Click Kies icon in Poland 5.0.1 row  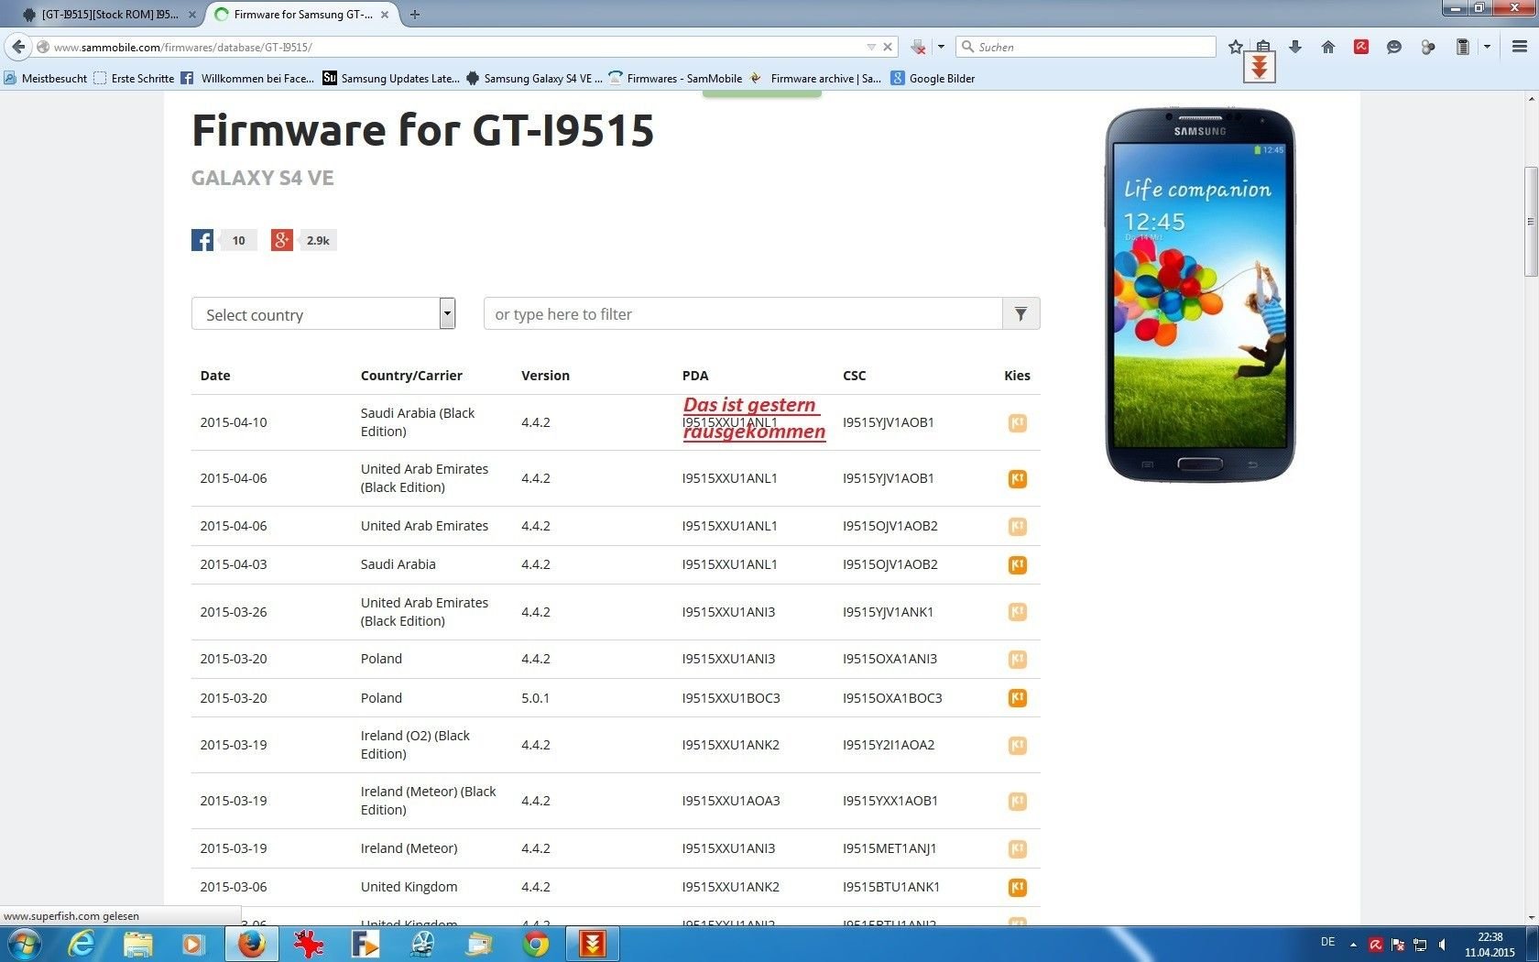[1017, 697]
